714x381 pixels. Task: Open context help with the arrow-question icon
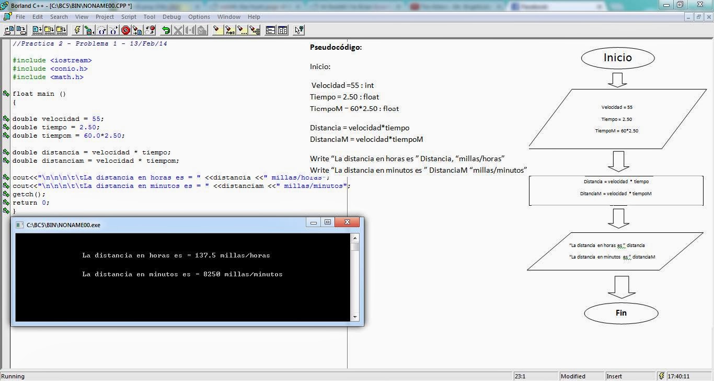298,30
